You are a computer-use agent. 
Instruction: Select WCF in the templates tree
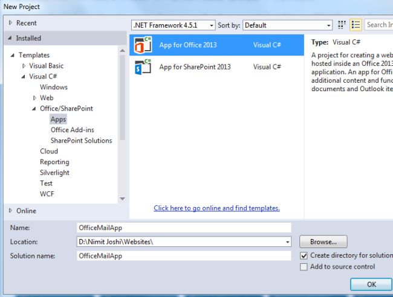click(x=47, y=194)
